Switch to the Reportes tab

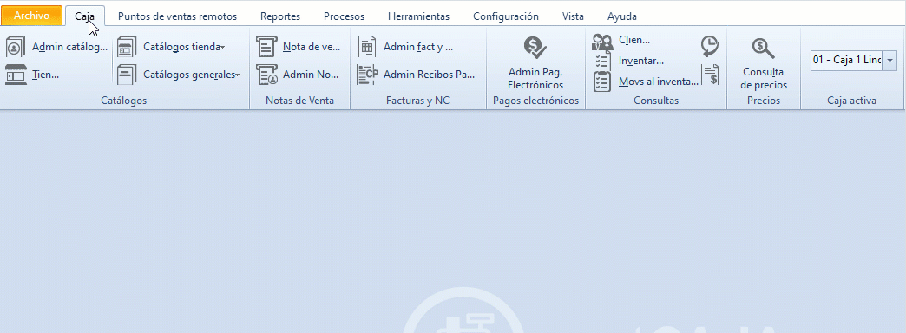[280, 16]
